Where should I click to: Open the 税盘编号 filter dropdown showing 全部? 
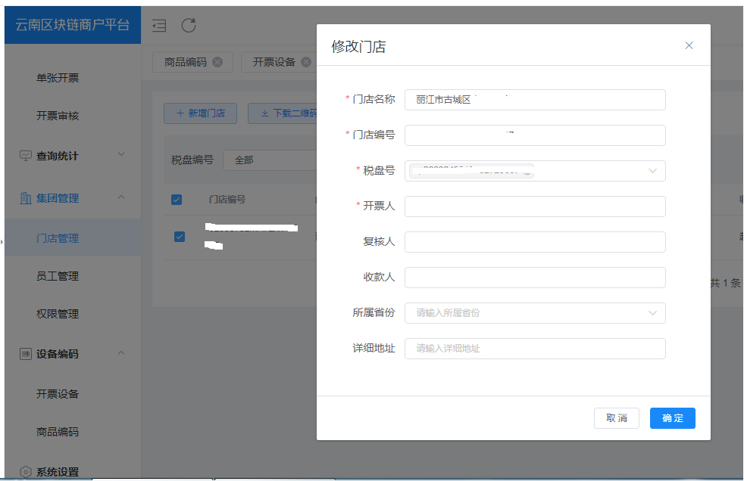[x=270, y=160]
